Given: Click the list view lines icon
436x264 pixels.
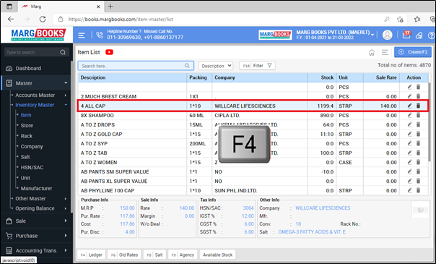Looking at the screenshot, I should click(x=385, y=52).
